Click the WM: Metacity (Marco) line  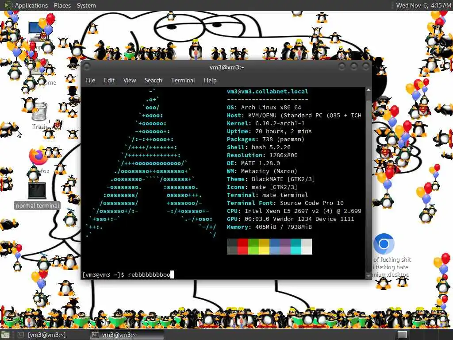262,171
